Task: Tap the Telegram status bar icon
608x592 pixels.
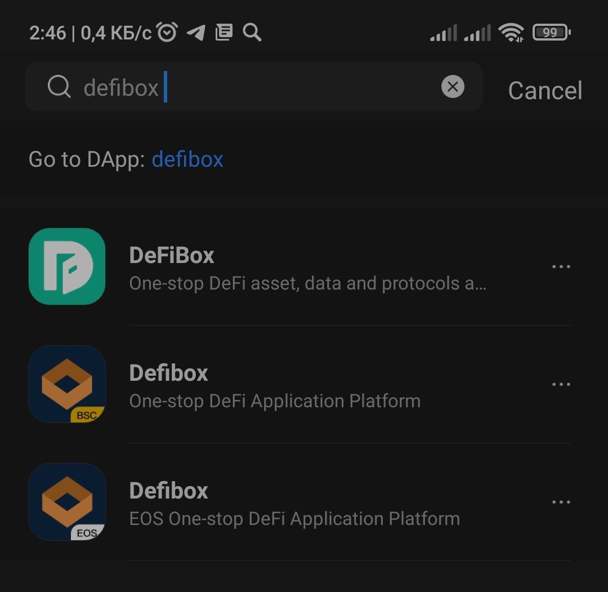Action: (196, 33)
